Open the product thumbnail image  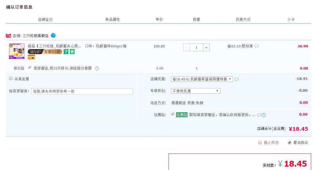point(17,51)
